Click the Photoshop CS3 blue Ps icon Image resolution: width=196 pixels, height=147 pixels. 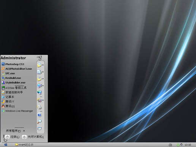[x=3, y=64]
